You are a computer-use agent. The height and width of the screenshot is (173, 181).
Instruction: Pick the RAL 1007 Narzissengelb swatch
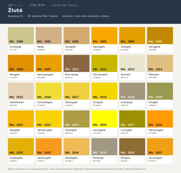click(x=49, y=68)
